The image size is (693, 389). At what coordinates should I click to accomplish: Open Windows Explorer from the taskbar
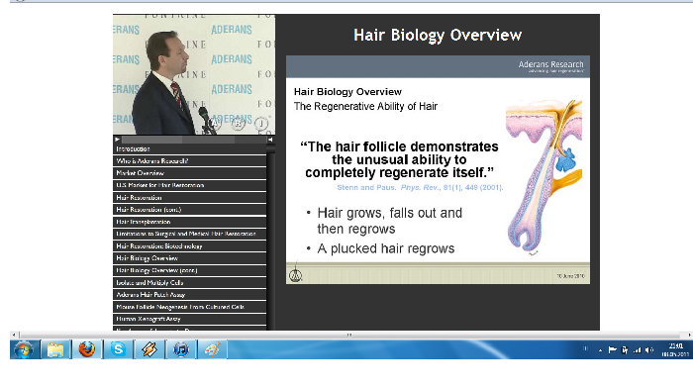55,349
